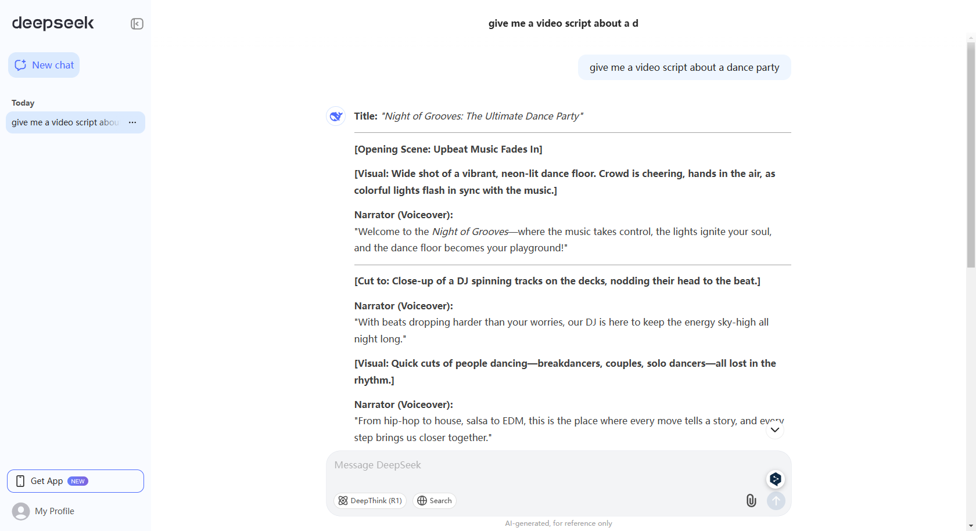Click the user message bubble about dance party
976x531 pixels.
pos(684,67)
